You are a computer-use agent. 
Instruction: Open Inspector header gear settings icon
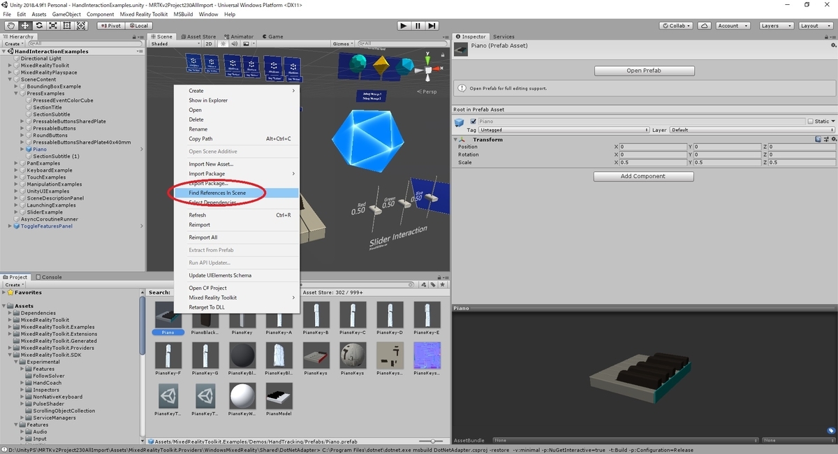(832, 46)
